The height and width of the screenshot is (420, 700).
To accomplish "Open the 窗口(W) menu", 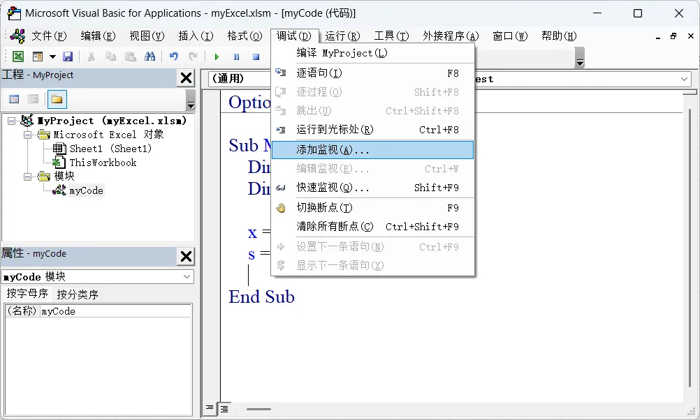I will click(510, 36).
